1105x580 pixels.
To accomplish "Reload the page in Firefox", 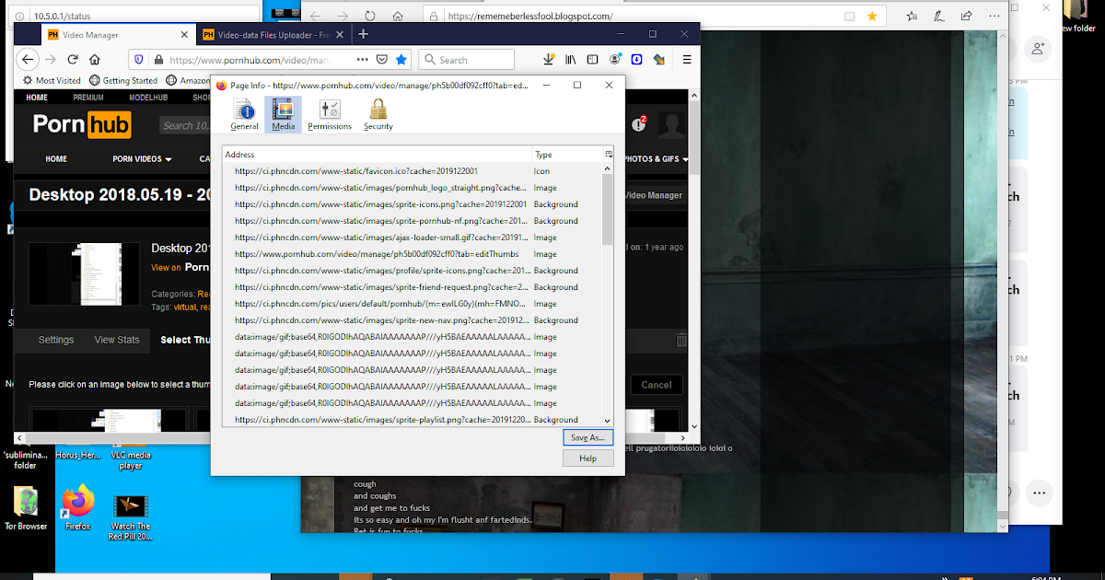I will [72, 59].
